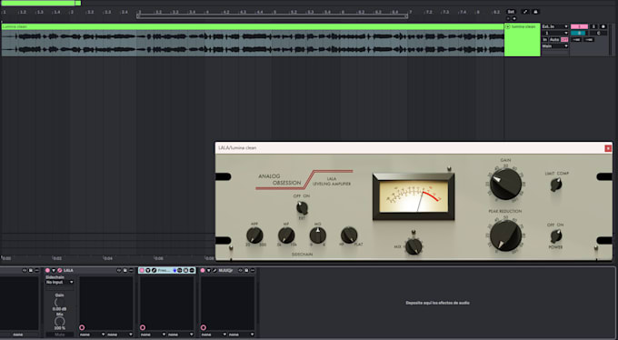Click the arrangement loop brace

(x=273, y=16)
